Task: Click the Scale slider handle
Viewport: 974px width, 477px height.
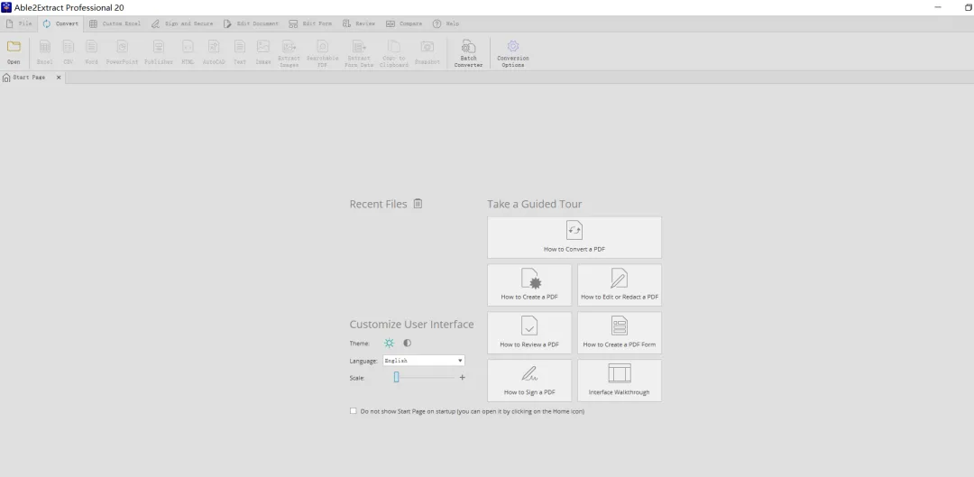Action: click(x=396, y=377)
